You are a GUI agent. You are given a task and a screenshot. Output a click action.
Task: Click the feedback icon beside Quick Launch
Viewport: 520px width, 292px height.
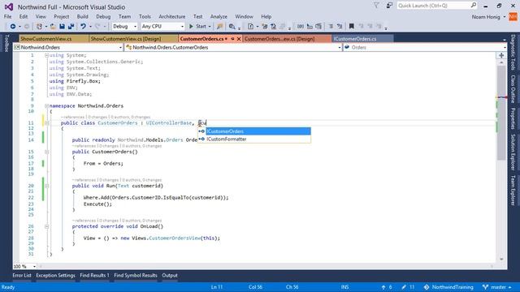click(x=389, y=6)
